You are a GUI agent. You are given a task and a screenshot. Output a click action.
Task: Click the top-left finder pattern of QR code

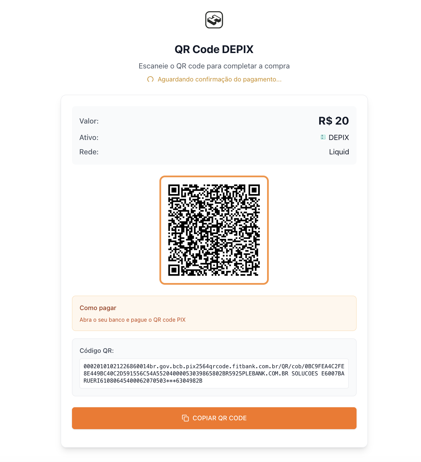pos(174,190)
